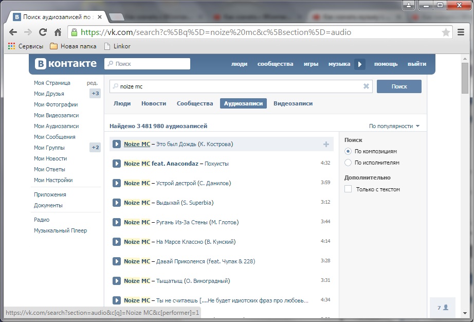Viewport: 474px width, 322px height.
Task: Play "Выдыхай" track
Action: pyautogui.click(x=117, y=203)
